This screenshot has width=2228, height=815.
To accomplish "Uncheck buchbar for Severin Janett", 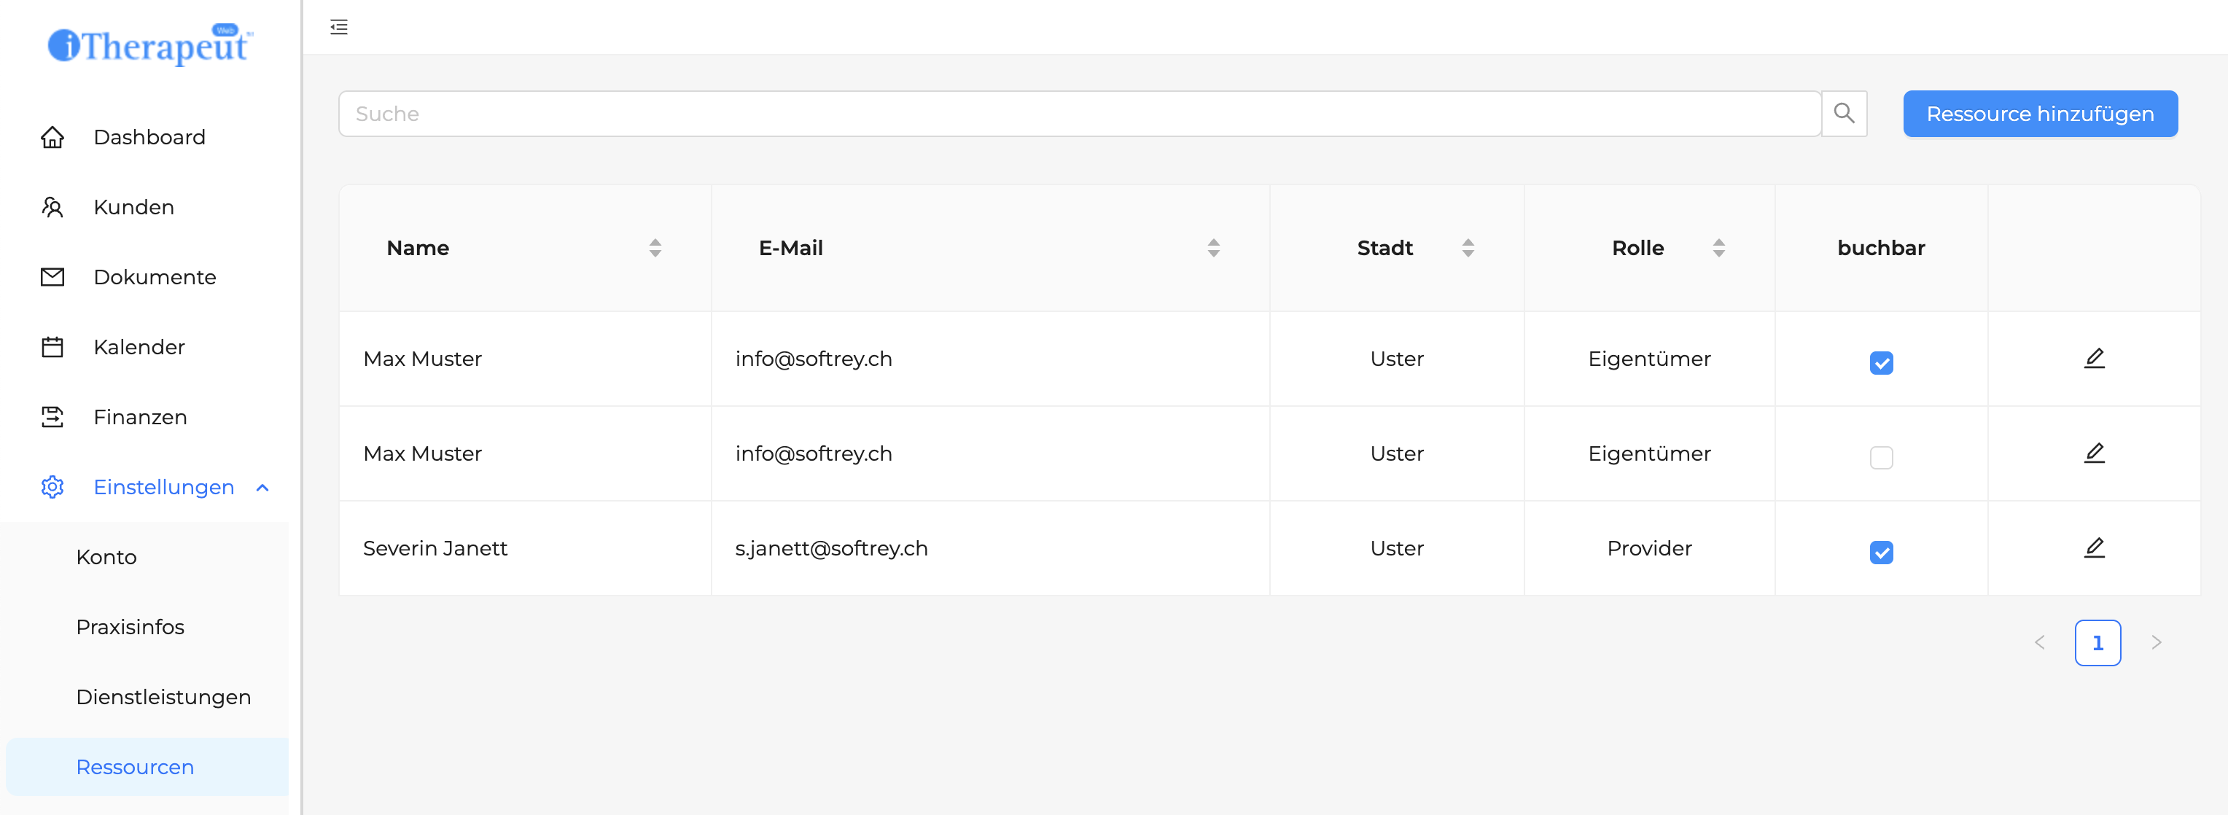I will 1880,552.
